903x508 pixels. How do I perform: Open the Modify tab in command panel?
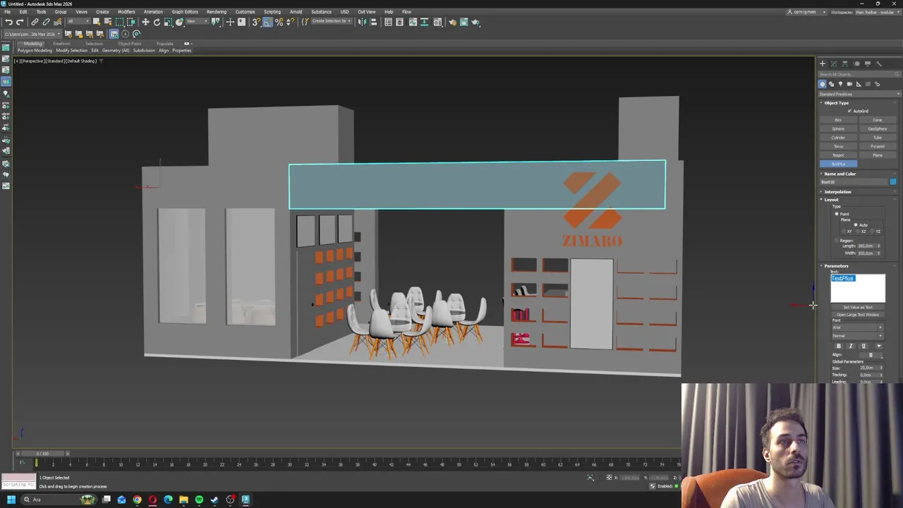coord(834,64)
